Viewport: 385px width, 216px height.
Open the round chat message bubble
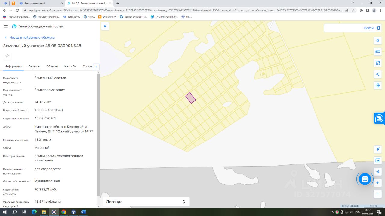365,179
